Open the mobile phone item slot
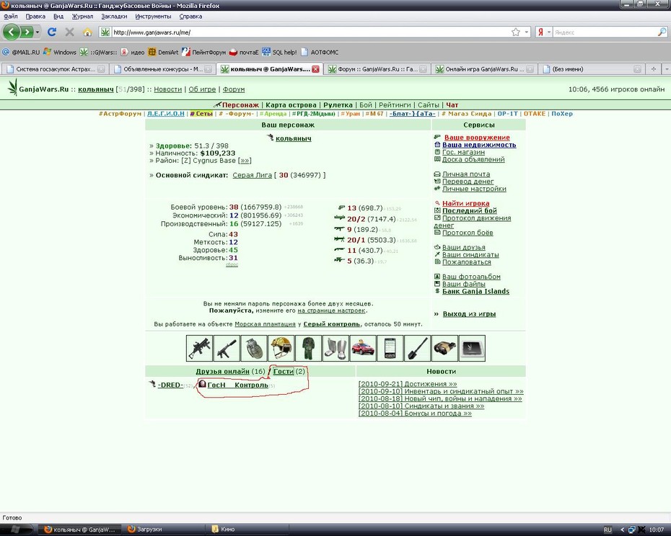Image resolution: width=671 pixels, height=536 pixels. coord(390,348)
